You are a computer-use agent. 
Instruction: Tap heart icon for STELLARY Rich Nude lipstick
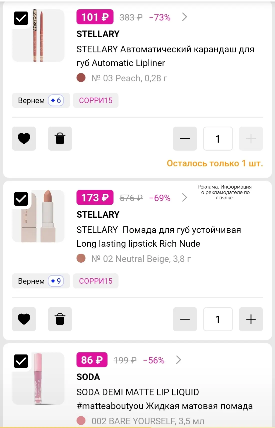point(24,319)
